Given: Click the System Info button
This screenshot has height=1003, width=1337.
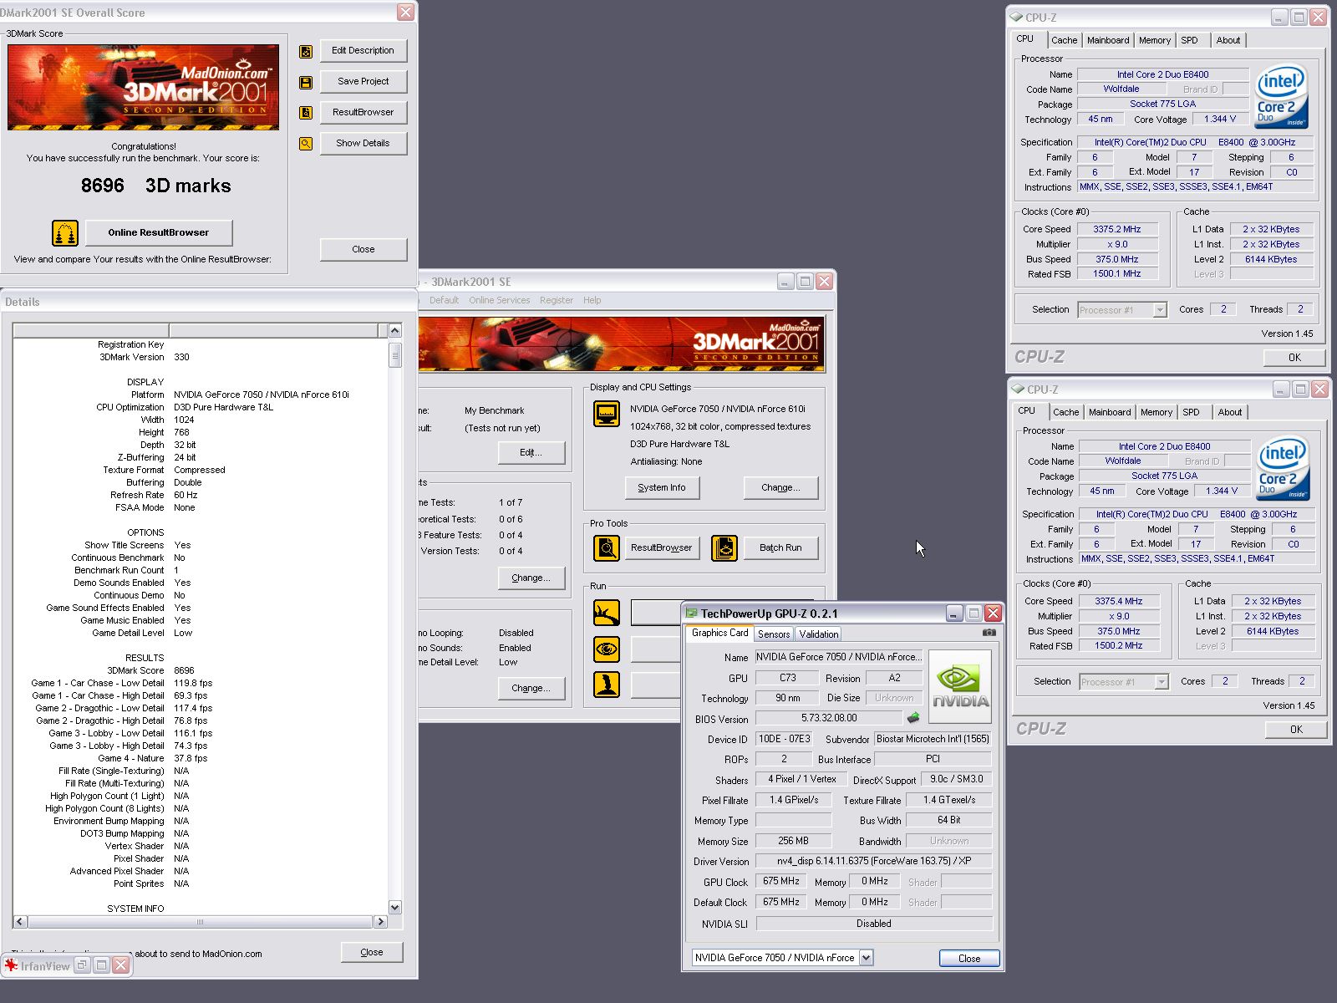Looking at the screenshot, I should click(x=662, y=488).
